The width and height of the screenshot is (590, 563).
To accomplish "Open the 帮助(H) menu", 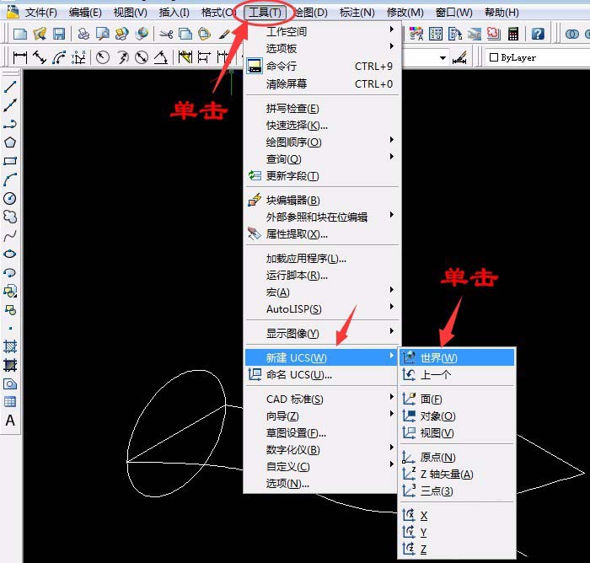I will [x=502, y=13].
